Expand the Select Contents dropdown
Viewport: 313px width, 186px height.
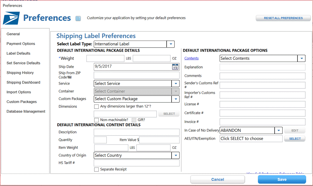302,58
